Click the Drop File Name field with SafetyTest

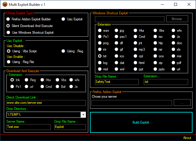click(x=117, y=82)
